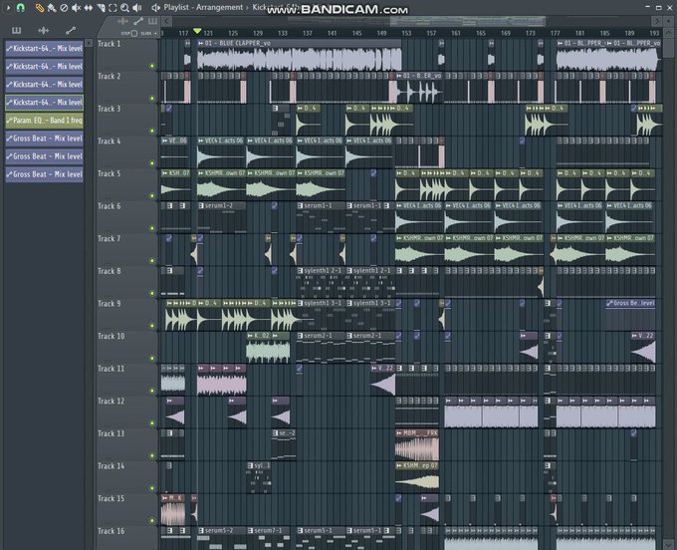677x550 pixels.
Task: Click the yellow playhead marker on timeline
Action: 197,31
